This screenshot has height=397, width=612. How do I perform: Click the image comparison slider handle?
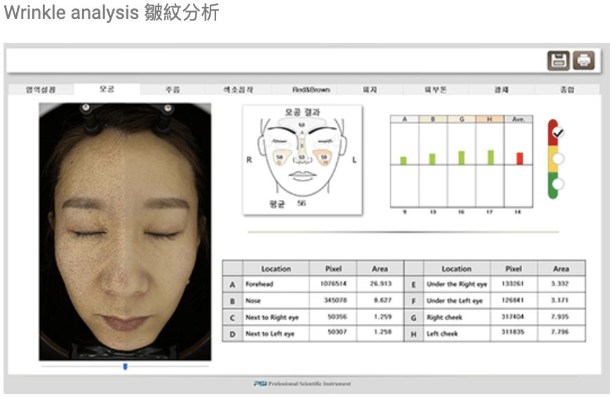125,366
